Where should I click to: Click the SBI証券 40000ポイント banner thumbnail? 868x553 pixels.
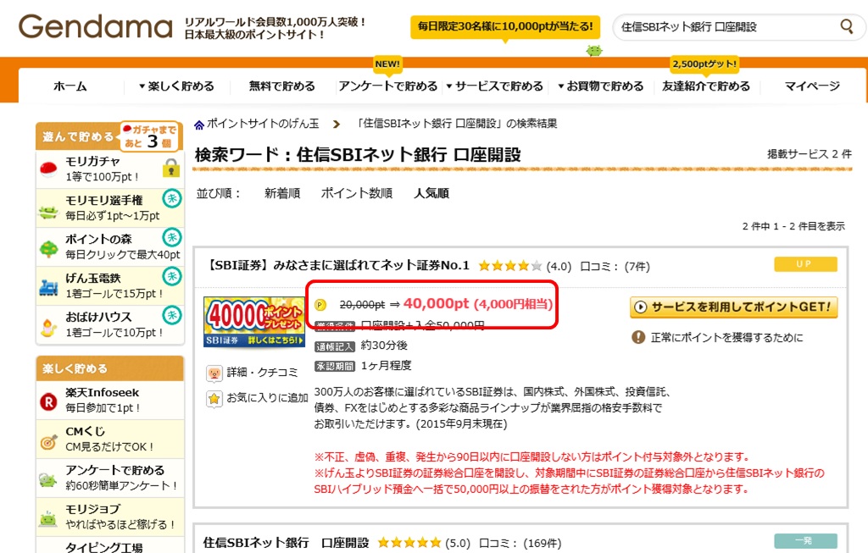pyautogui.click(x=254, y=322)
